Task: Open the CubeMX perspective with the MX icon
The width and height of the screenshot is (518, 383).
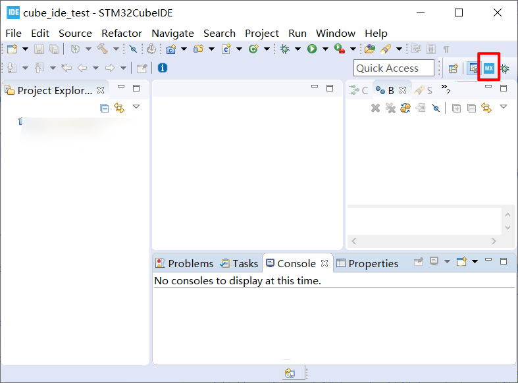Action: click(488, 68)
